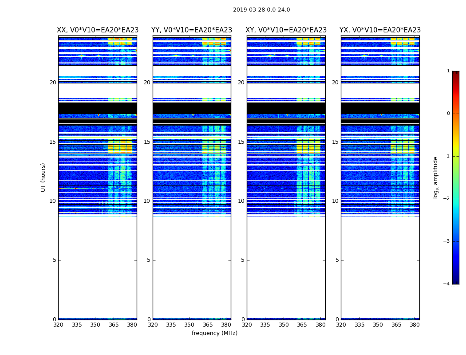Click the 15 hour tick on the XX panel
Image resolution: width=466 pixels, height=355 pixels.
(x=53, y=142)
